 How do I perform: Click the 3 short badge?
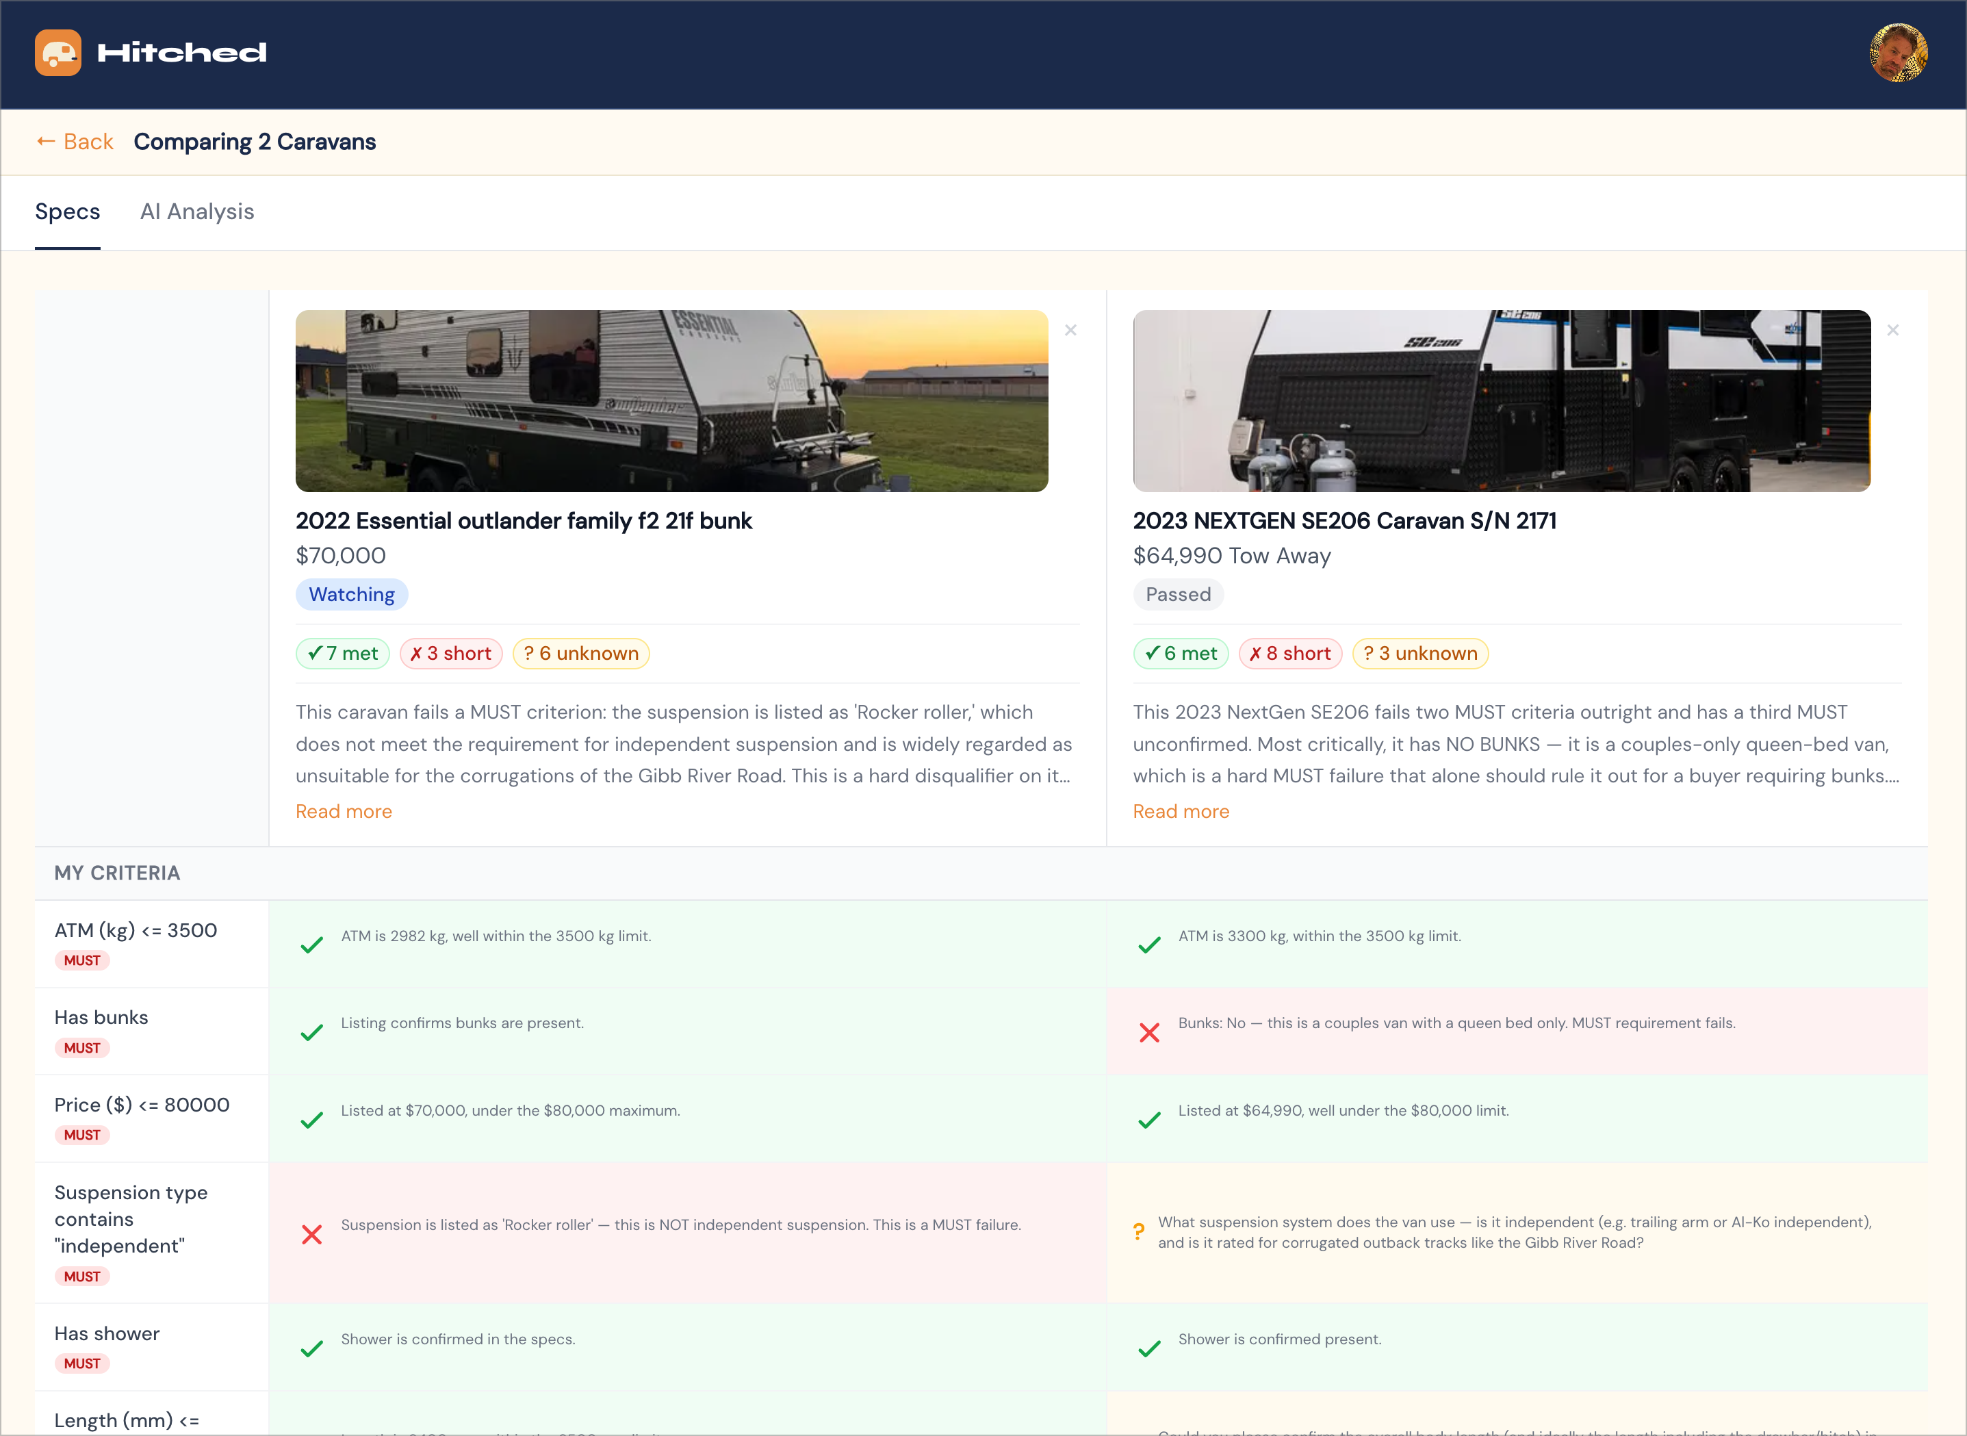(451, 654)
